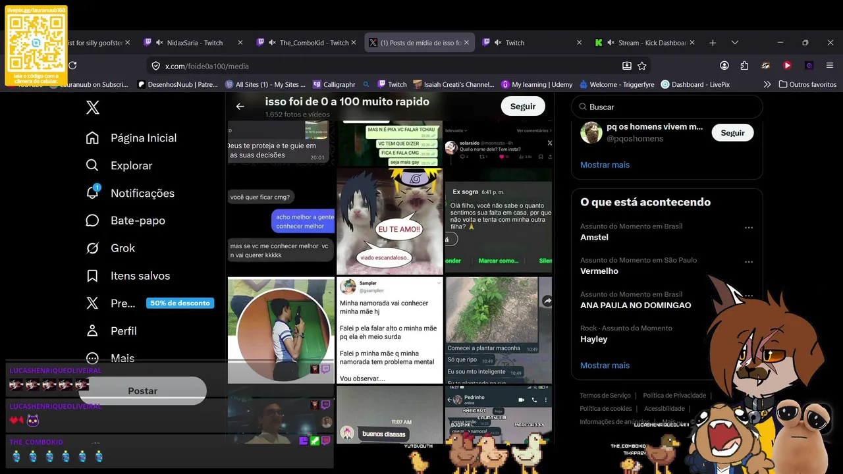Follow pq os homens vivem account

[x=732, y=132]
